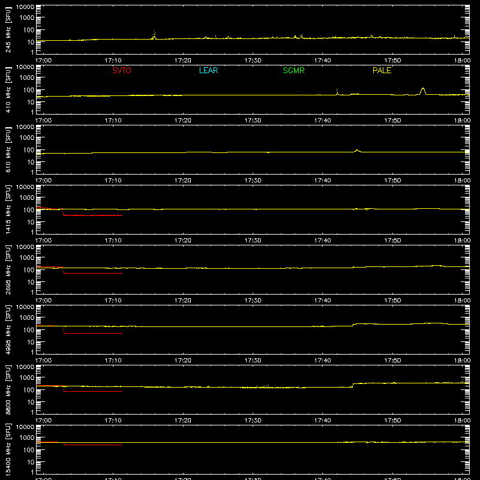The image size is (480, 480).
Task: Click the 245 MHz spike near 17:16
Action: coord(154,35)
